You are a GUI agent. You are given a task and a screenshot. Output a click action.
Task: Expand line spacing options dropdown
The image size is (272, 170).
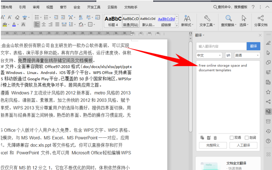75,25
